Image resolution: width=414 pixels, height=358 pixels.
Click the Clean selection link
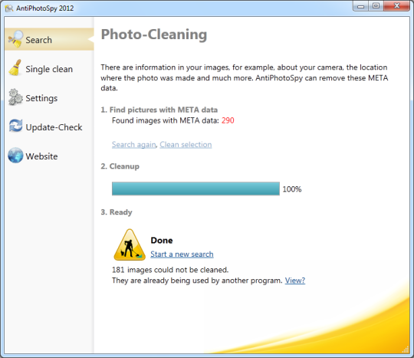[x=186, y=145]
